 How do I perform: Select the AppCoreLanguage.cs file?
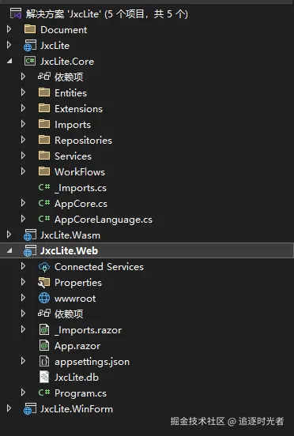point(104,220)
